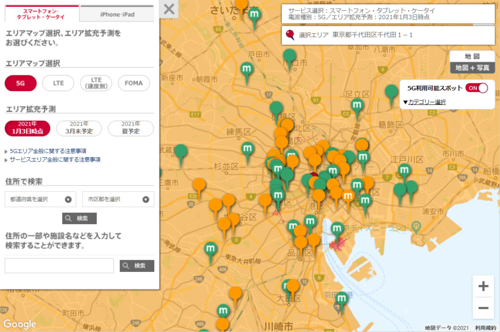Open the 市区郡を選択 dropdown

(x=118, y=199)
